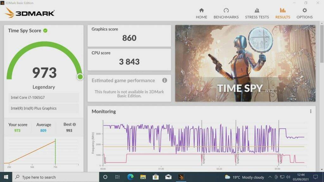The image size is (324, 182).
Task: Open Estimated game performance info icon
Action: click(165, 80)
